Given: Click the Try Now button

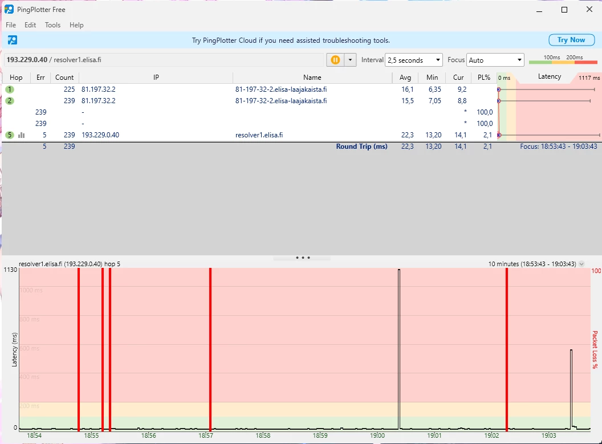Looking at the screenshot, I should [571, 40].
